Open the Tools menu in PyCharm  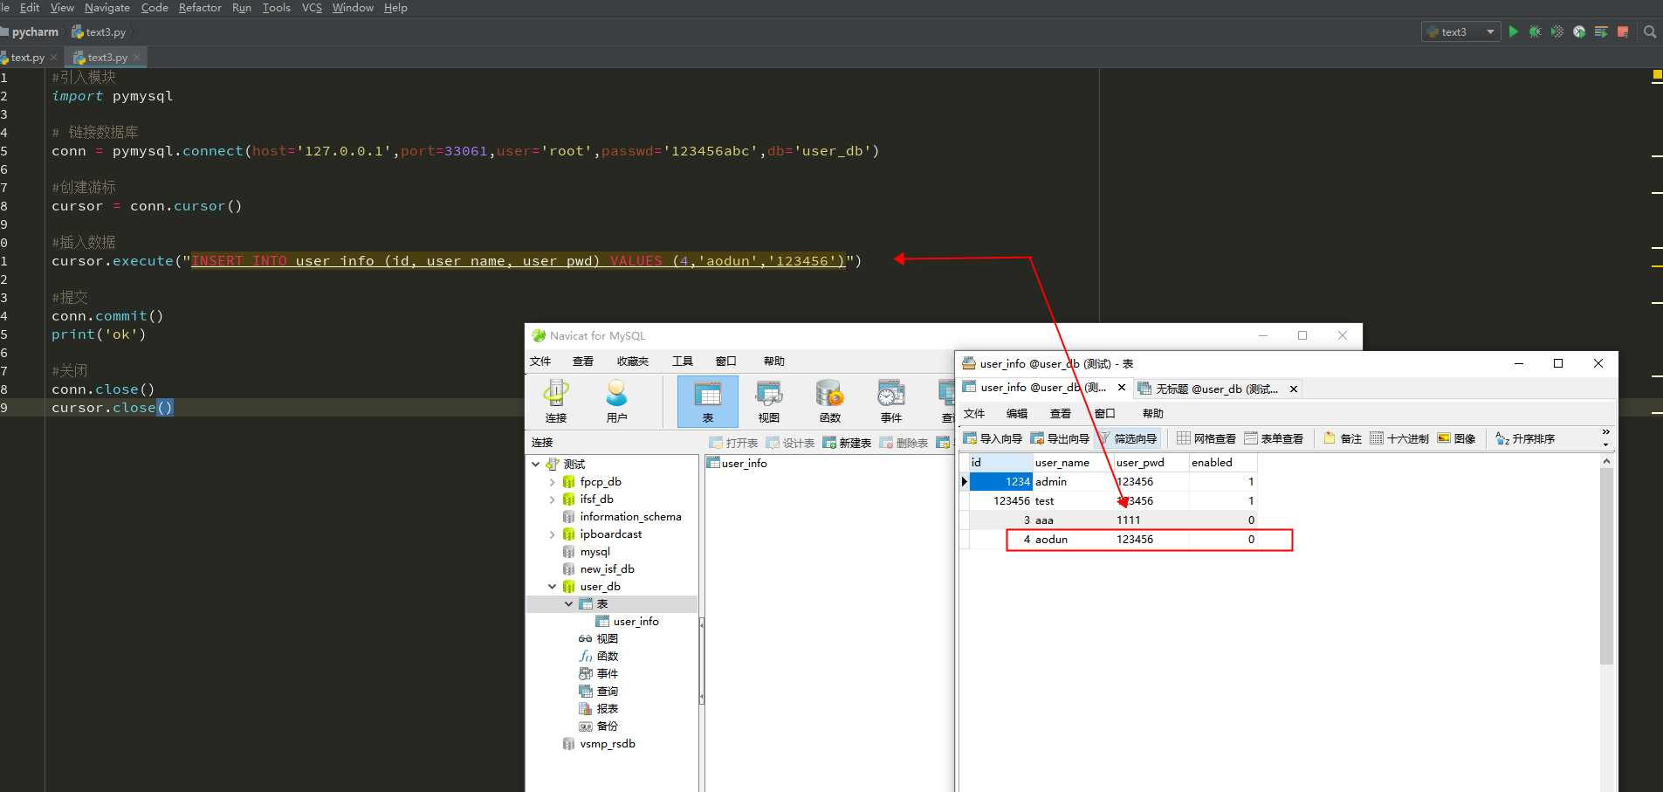277,8
